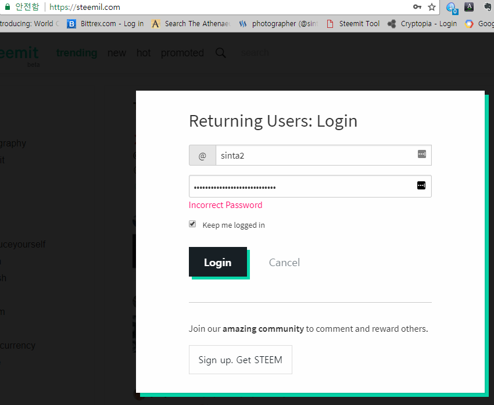Click the Google bookmark icon
This screenshot has width=494, height=405.
469,24
